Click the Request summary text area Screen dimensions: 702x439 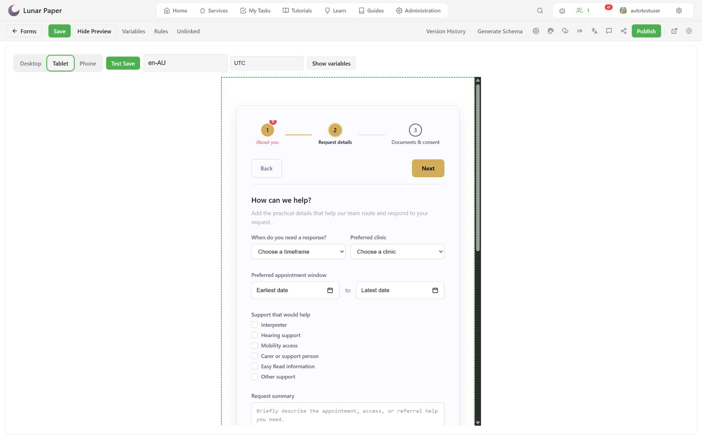(348, 414)
